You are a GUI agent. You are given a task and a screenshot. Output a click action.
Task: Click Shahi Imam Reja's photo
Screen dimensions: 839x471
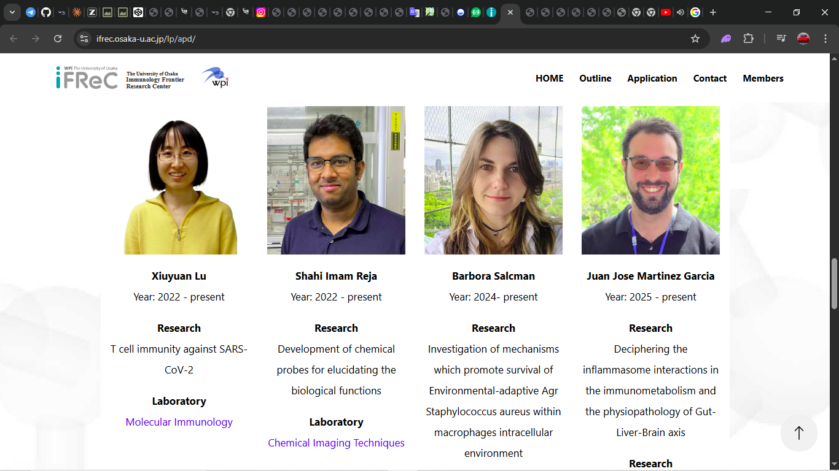[336, 180]
